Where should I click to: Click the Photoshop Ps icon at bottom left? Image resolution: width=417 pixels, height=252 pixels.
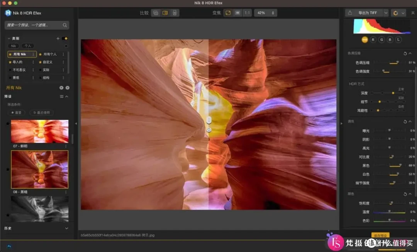coord(9,247)
